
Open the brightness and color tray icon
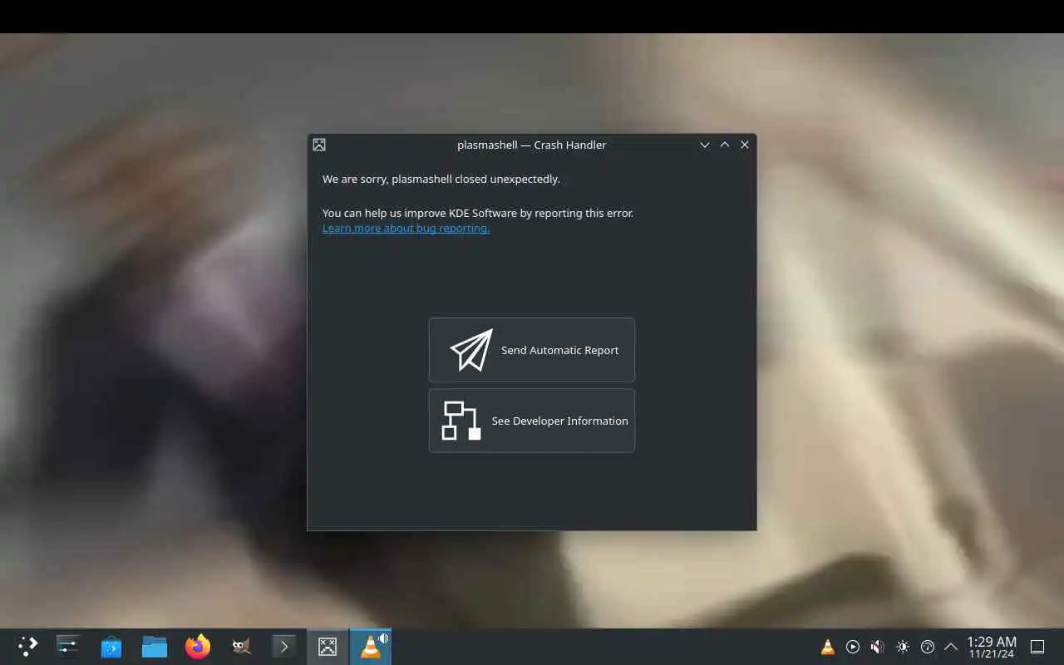point(903,647)
